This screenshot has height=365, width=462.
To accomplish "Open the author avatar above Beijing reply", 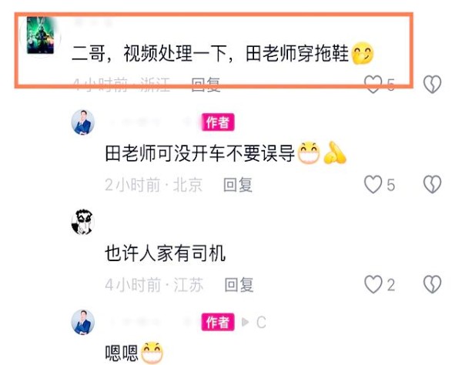I will (x=83, y=122).
